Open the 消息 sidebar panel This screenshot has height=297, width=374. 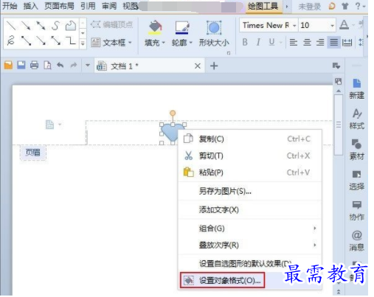coord(357,240)
